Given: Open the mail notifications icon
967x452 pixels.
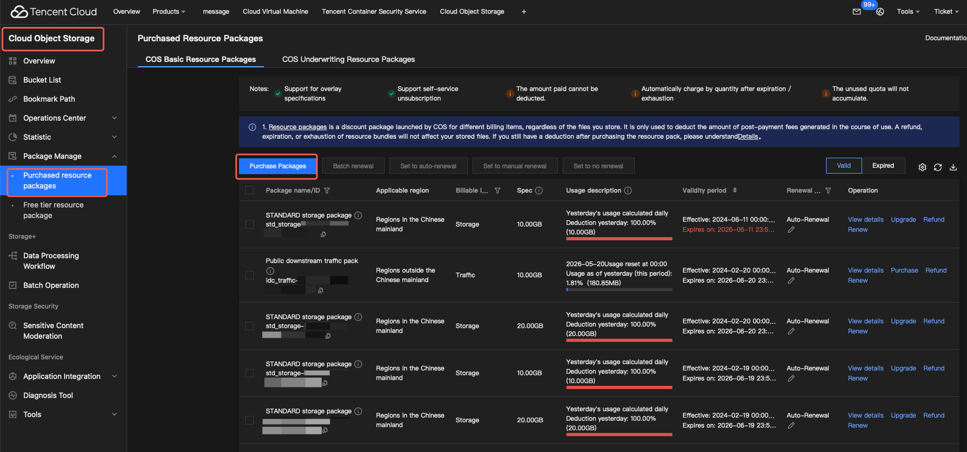Looking at the screenshot, I should pyautogui.click(x=857, y=12).
